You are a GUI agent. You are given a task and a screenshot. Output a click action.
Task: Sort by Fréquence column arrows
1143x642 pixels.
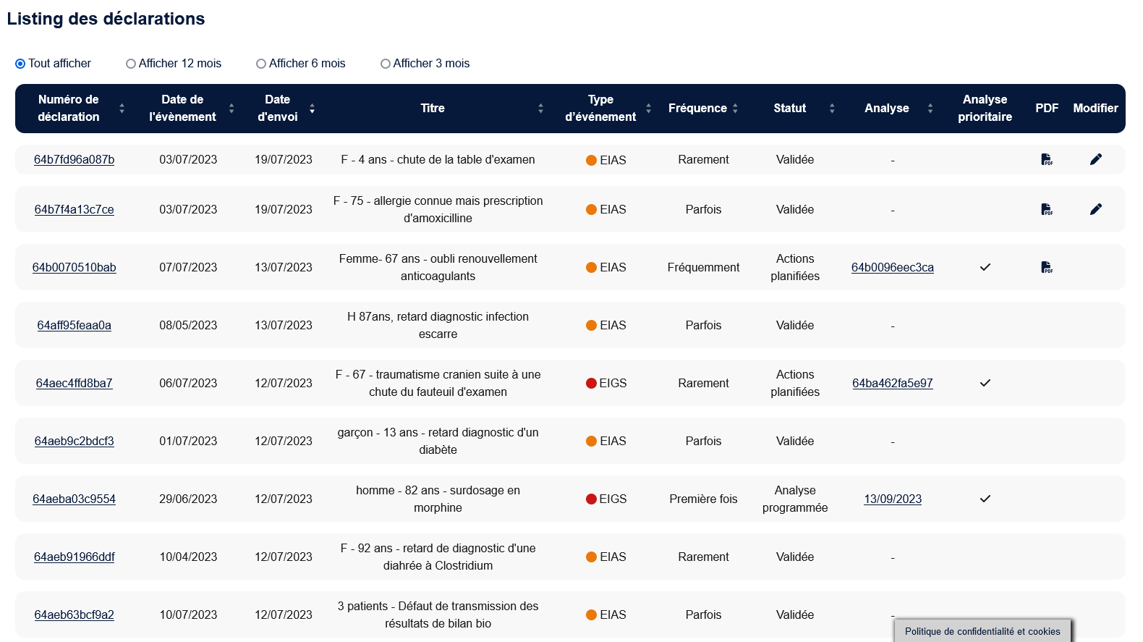click(735, 109)
